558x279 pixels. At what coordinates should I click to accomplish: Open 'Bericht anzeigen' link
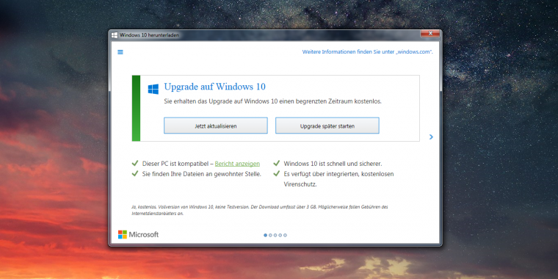(237, 164)
